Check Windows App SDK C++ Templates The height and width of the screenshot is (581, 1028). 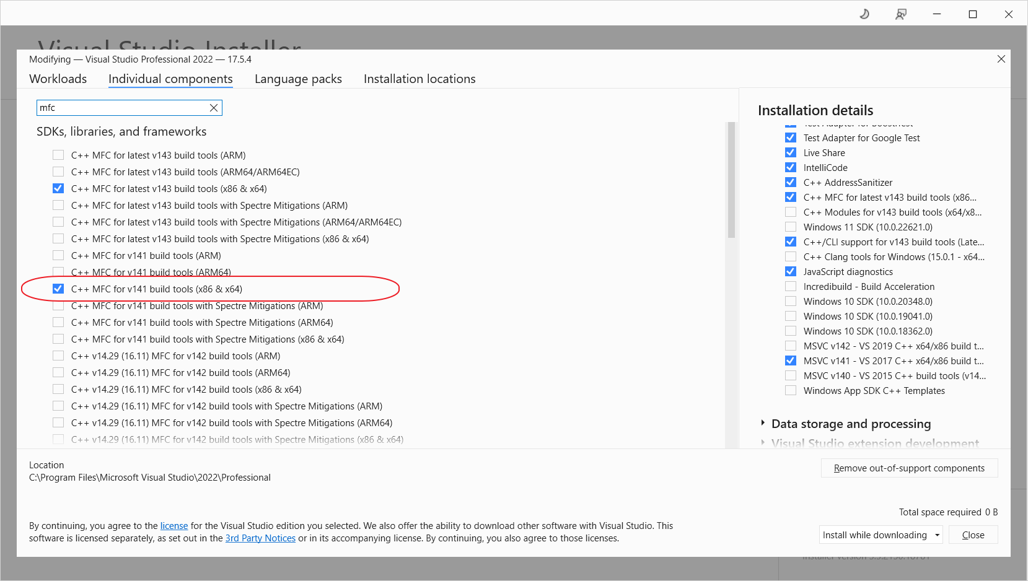(x=791, y=390)
